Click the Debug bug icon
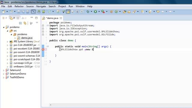Screen dimensions: 192x108 tap(88, 12)
